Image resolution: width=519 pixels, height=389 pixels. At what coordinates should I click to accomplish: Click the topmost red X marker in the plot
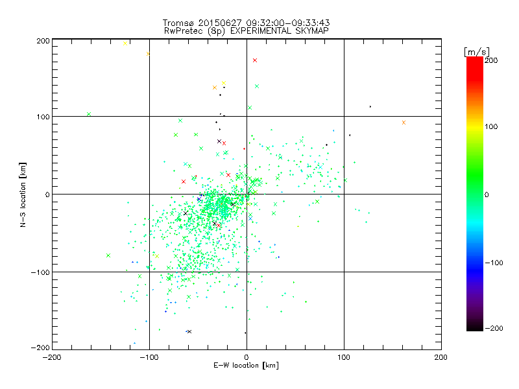pos(255,60)
